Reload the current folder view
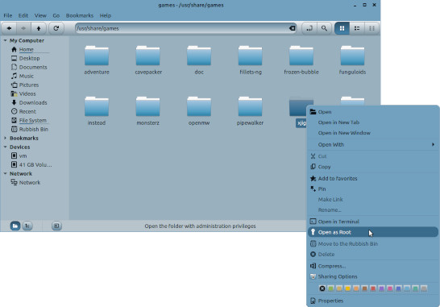 click(x=56, y=28)
